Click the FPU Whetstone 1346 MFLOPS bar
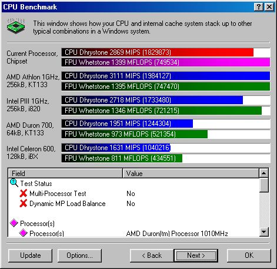The width and height of the screenshot is (277, 269). [x=162, y=111]
